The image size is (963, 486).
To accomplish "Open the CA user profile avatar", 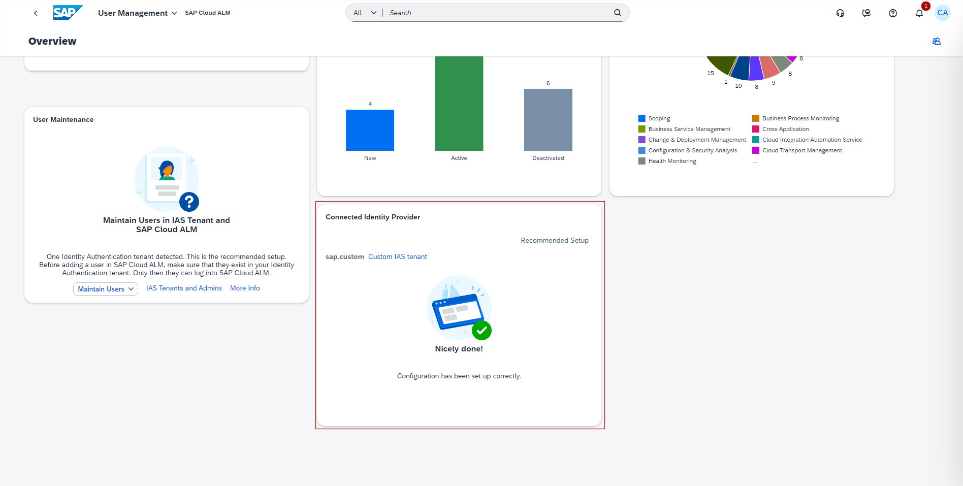I will [943, 13].
